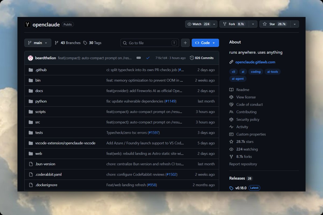
Task: Open the .dockerignore file
Action: click(46, 185)
